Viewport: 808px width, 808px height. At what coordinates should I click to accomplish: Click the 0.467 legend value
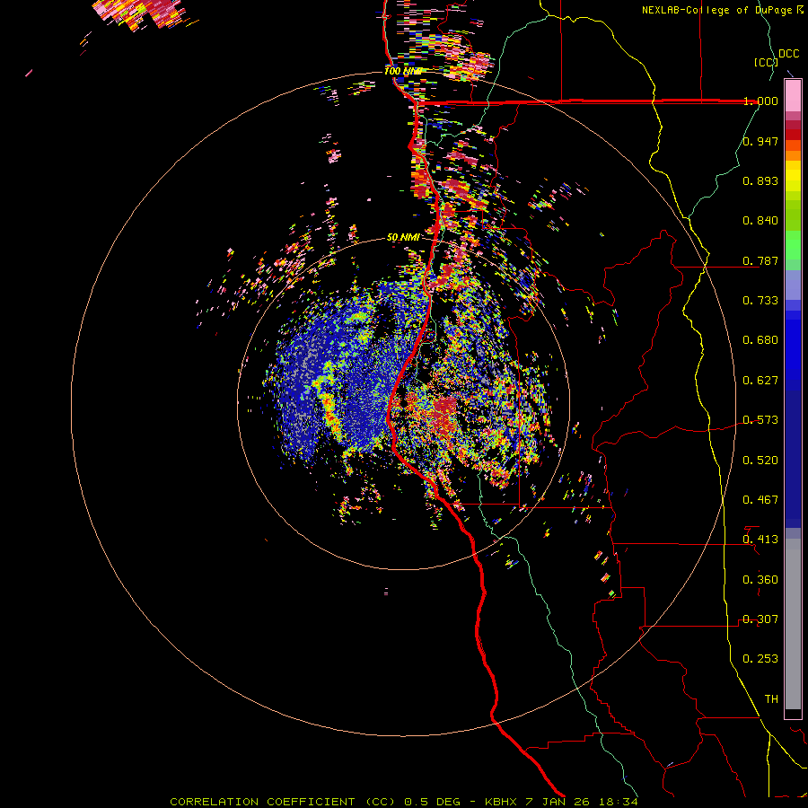pyautogui.click(x=760, y=500)
